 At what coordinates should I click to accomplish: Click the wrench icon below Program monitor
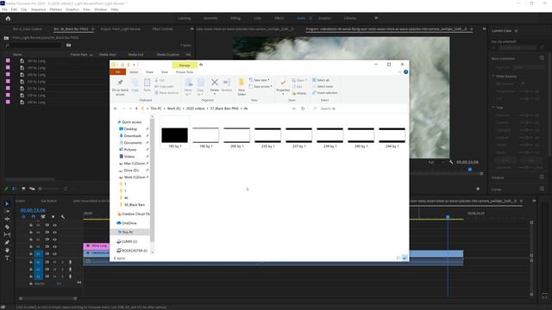click(451, 162)
